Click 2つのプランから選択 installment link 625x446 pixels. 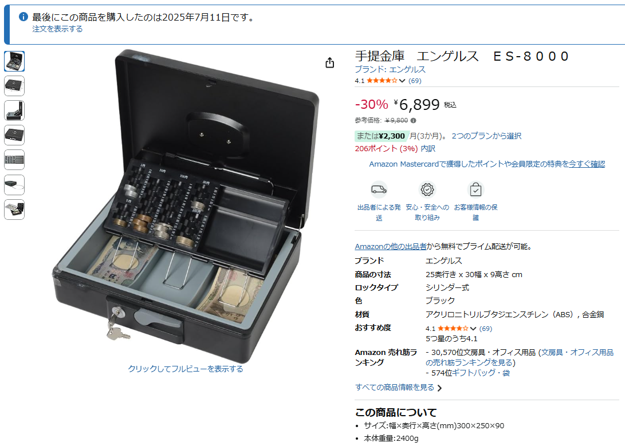(486, 136)
